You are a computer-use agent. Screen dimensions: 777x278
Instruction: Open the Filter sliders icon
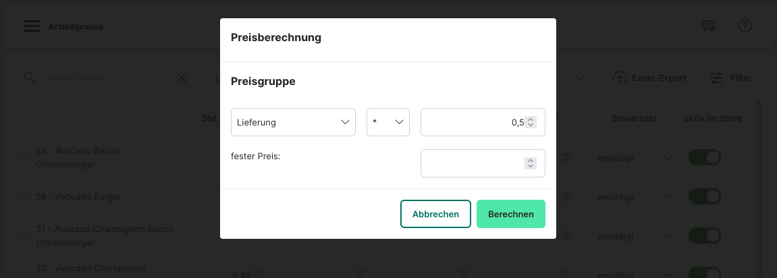point(717,78)
